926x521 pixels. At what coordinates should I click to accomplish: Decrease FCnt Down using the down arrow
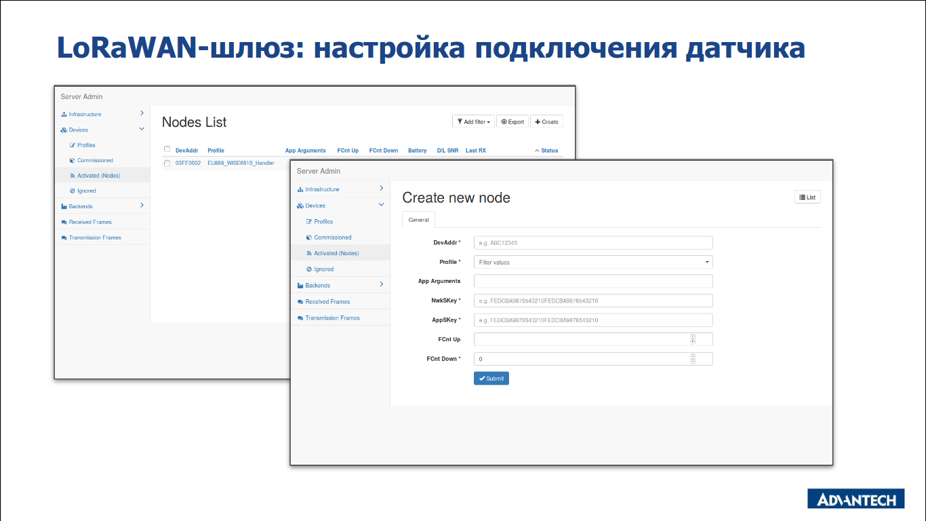[693, 361]
